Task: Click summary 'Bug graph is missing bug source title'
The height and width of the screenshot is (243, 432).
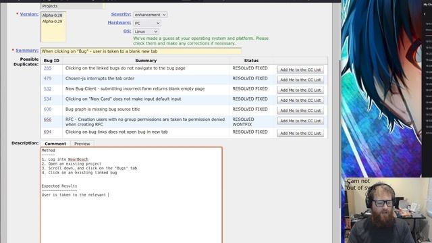Action: 103,109
